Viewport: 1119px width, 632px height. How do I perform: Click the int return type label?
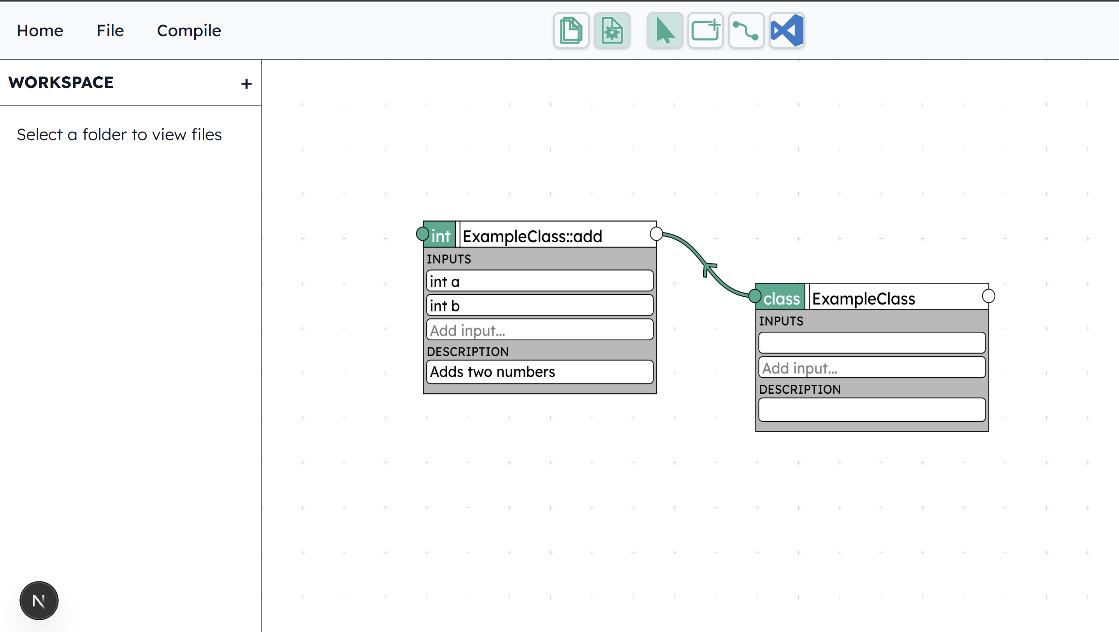click(441, 236)
